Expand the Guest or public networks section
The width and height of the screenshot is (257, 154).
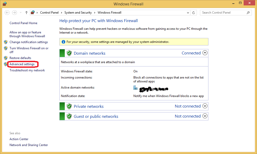pyautogui.click(x=205, y=116)
